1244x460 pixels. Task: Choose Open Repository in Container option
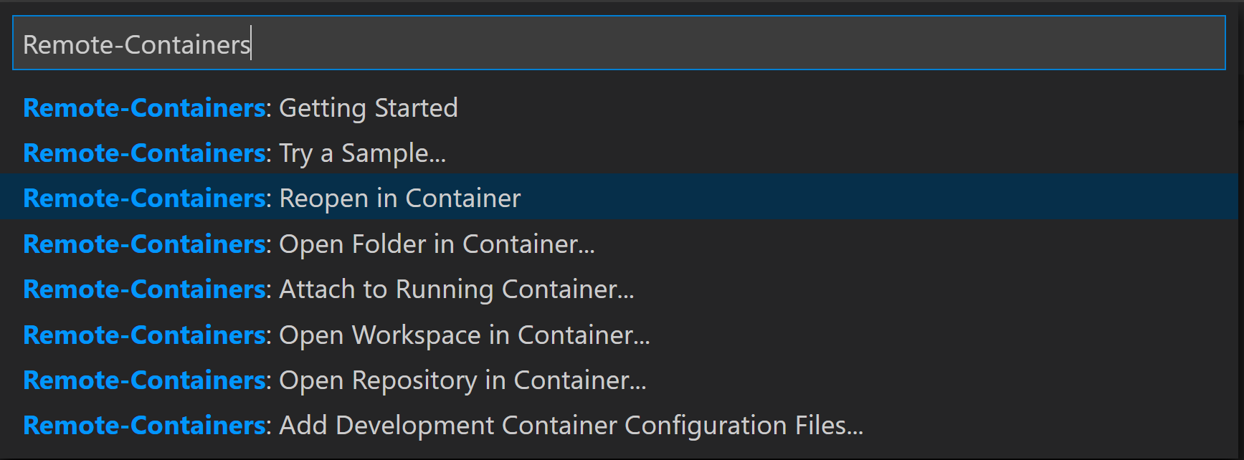coord(333,380)
